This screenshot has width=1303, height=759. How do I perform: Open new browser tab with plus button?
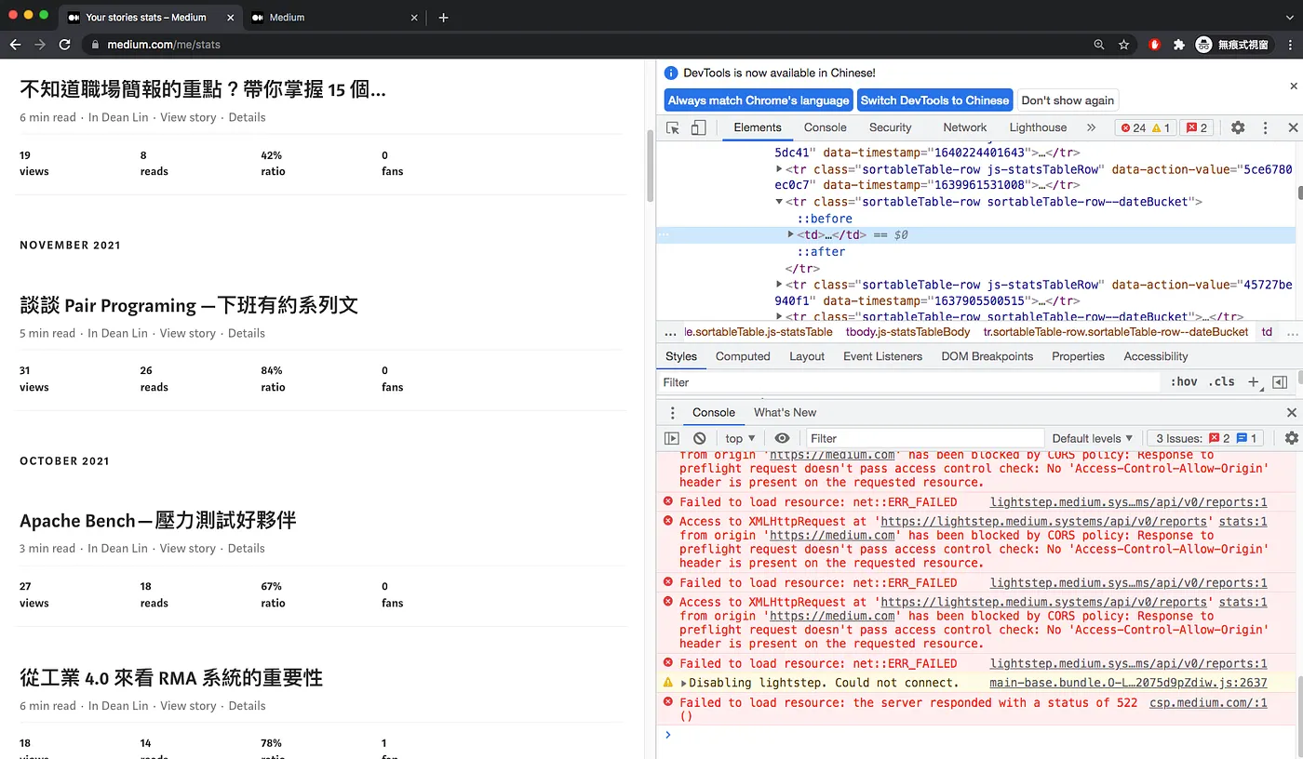[x=443, y=18]
